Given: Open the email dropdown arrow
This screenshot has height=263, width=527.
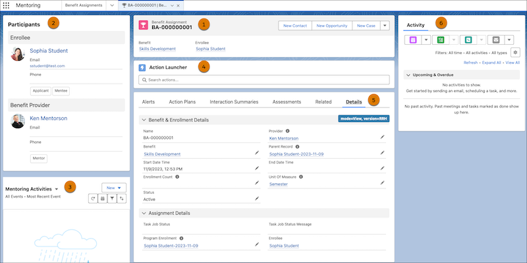Looking at the screenshot, I should [509, 40].
